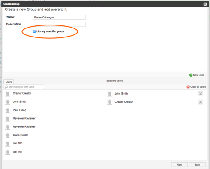The image size is (210, 169).
Task: Select Paul Tseng in the Users list
Action: tap(54, 111)
